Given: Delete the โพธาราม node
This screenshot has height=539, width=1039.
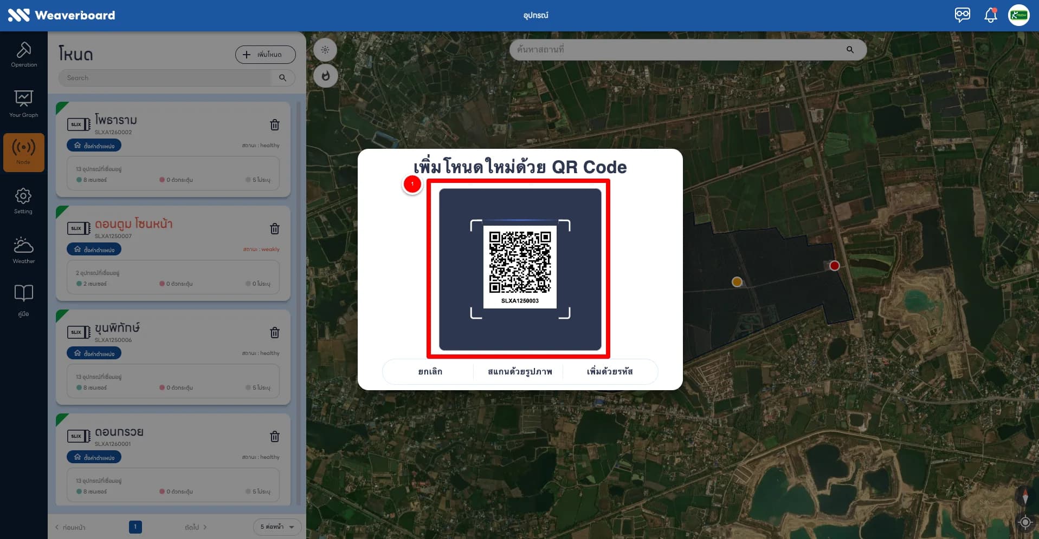Looking at the screenshot, I should tap(275, 125).
